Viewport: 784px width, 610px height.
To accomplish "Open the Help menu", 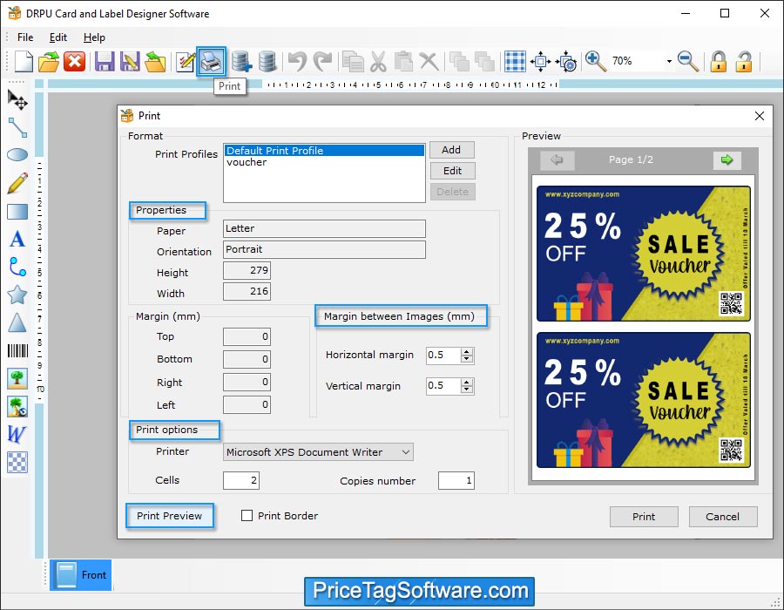I will pos(94,37).
